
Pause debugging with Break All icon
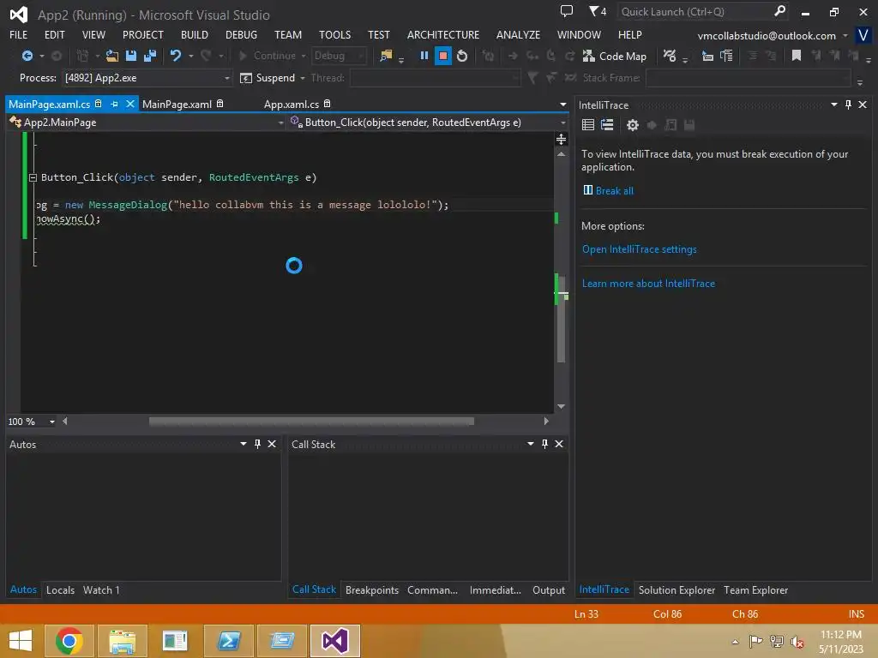[x=424, y=56]
